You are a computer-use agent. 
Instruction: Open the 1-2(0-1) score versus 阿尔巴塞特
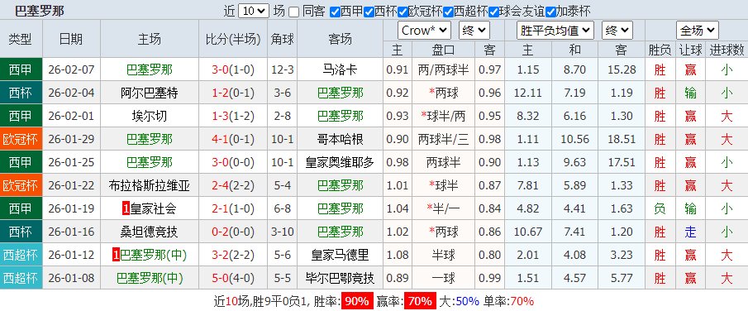[x=233, y=93]
